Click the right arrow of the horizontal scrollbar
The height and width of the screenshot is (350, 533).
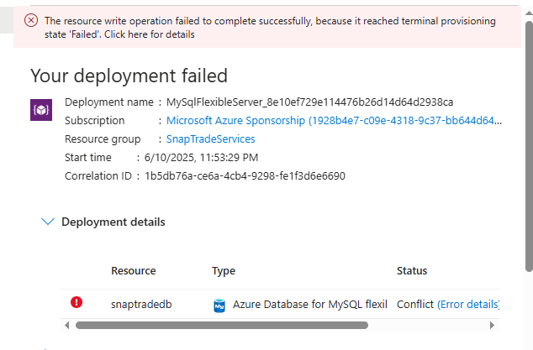493,324
